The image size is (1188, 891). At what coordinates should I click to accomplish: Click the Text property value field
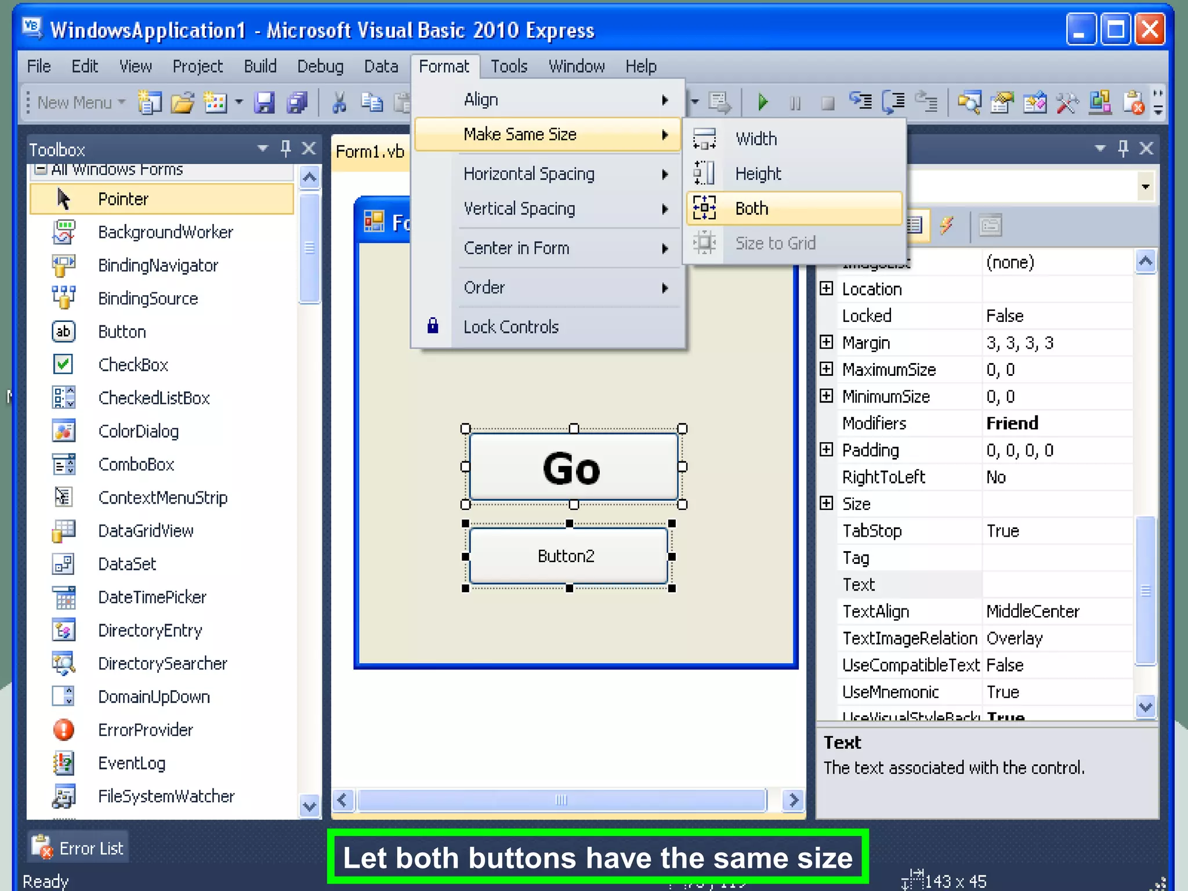click(1057, 585)
